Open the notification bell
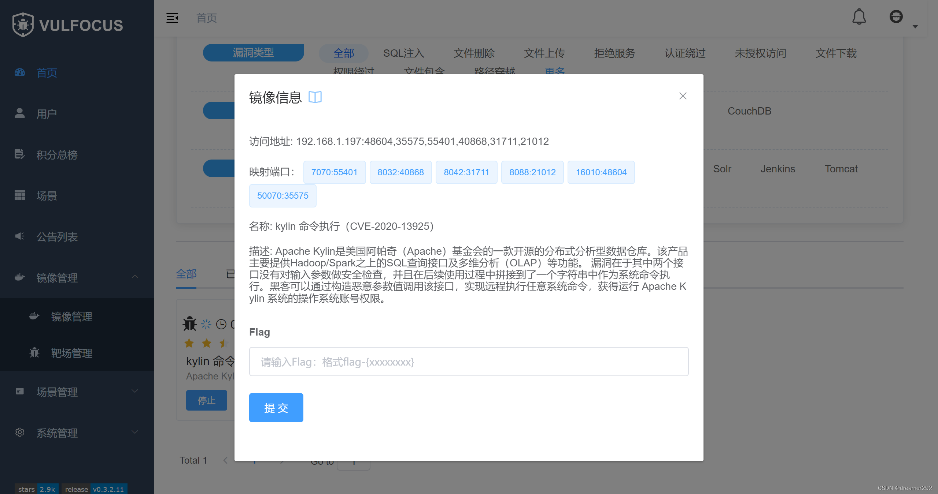This screenshot has height=494, width=938. [859, 17]
